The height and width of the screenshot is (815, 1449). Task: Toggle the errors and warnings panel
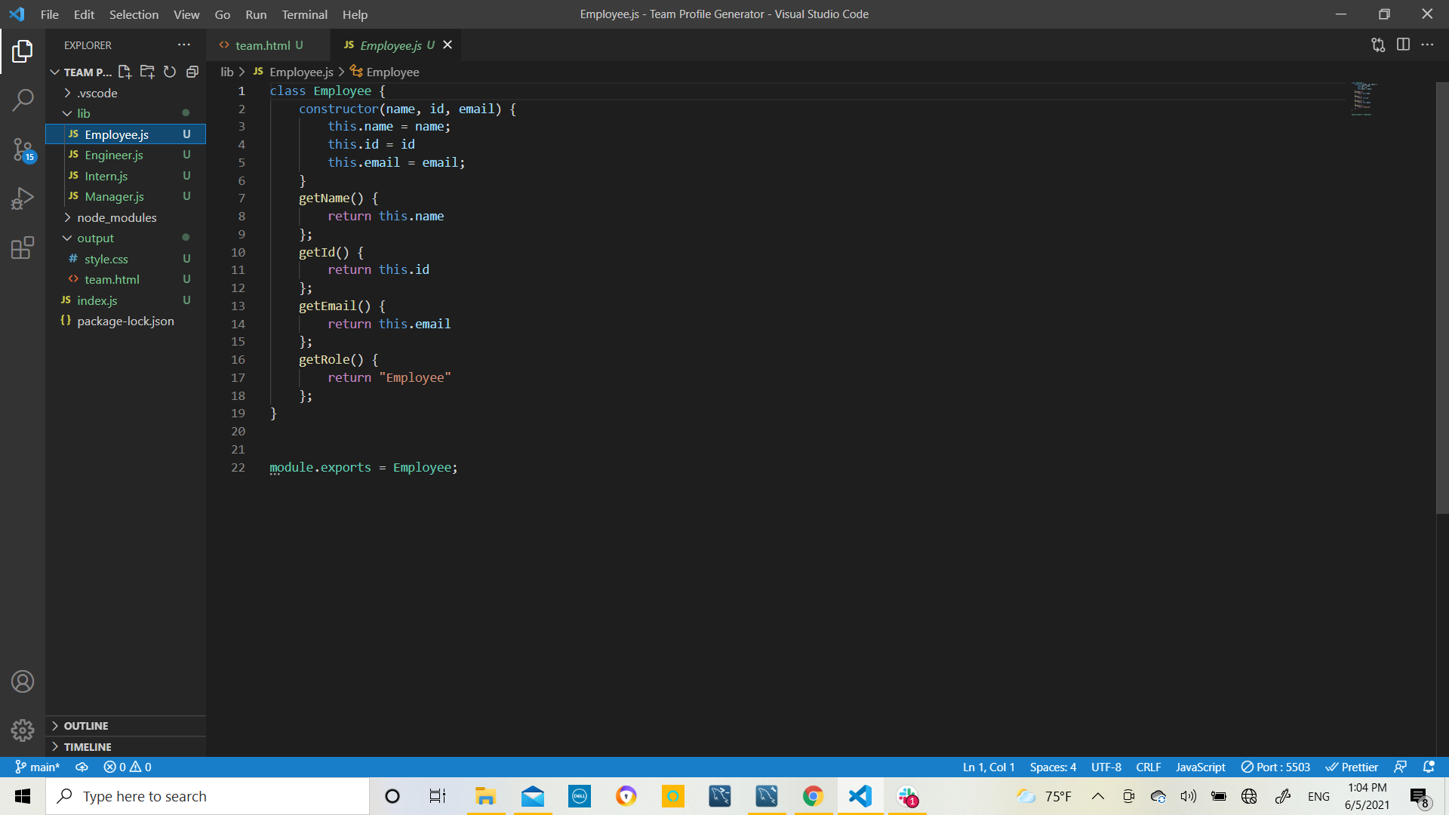tap(128, 767)
